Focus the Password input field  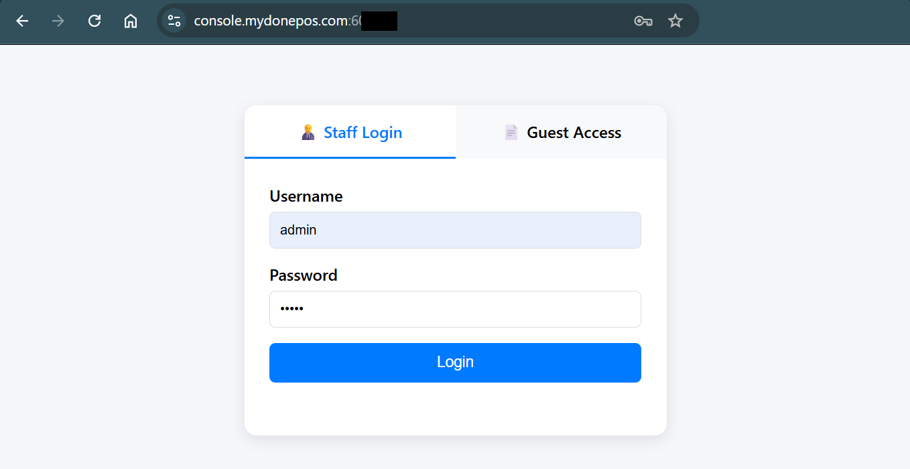[455, 309]
